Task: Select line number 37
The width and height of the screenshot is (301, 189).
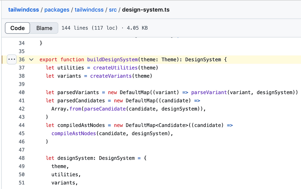Action: [22, 68]
